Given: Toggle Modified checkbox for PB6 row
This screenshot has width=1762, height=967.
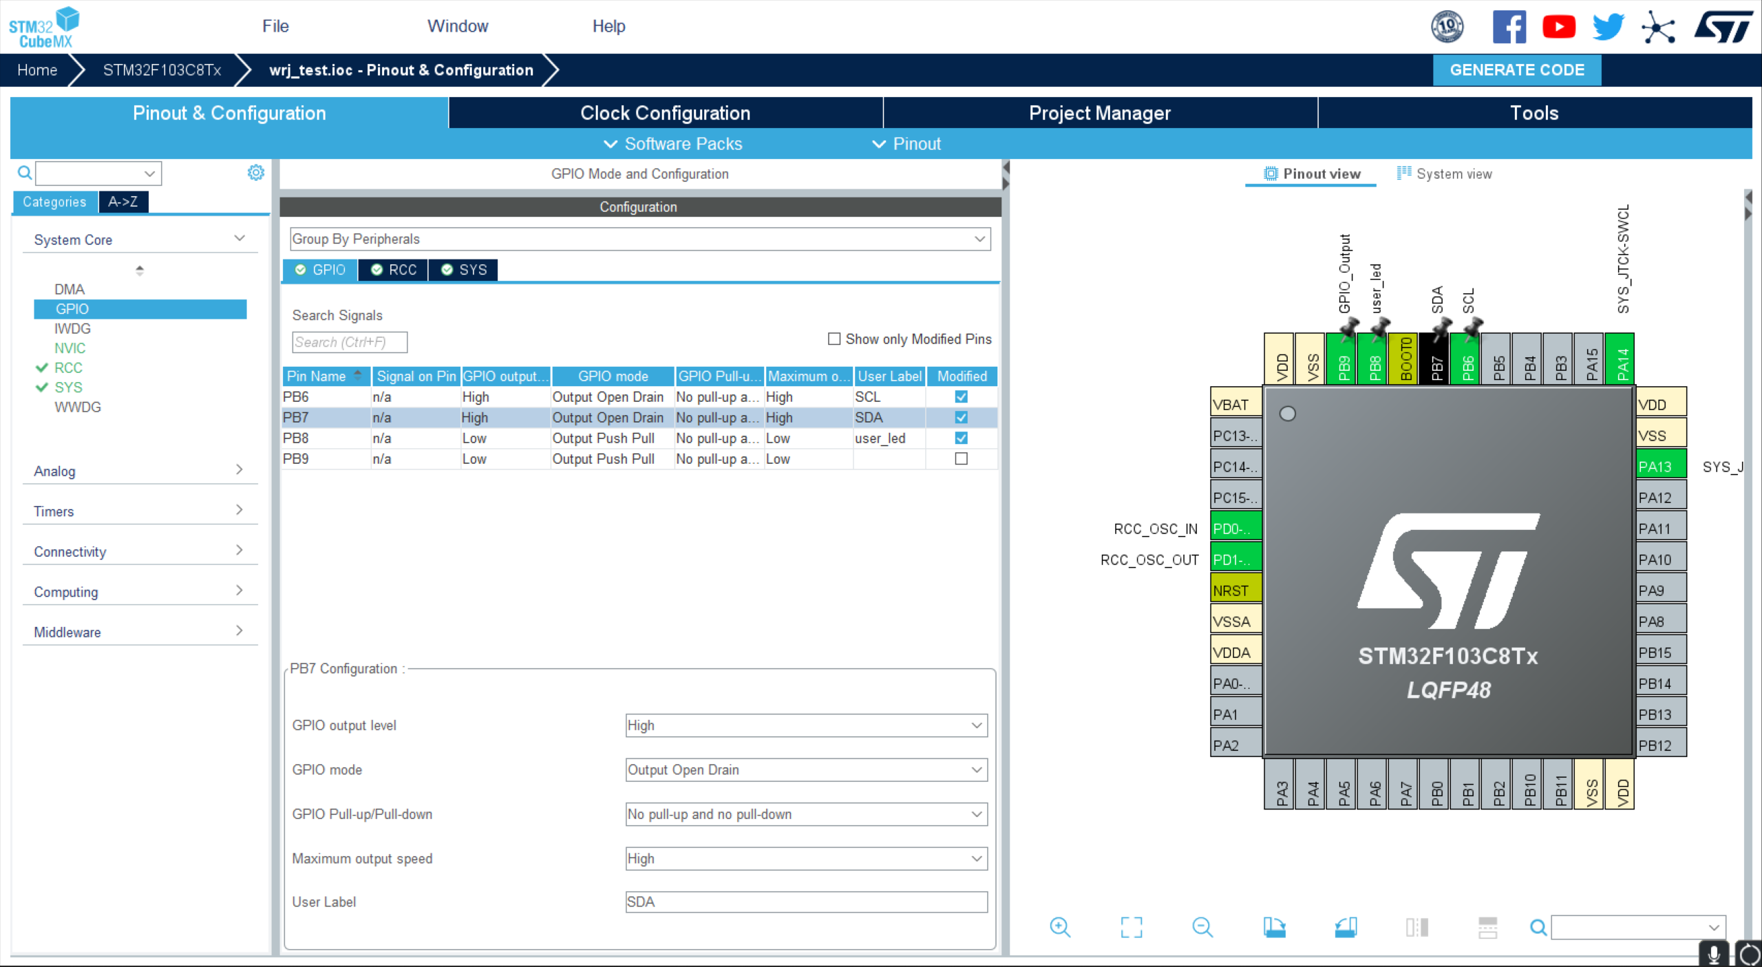Looking at the screenshot, I should [962, 396].
